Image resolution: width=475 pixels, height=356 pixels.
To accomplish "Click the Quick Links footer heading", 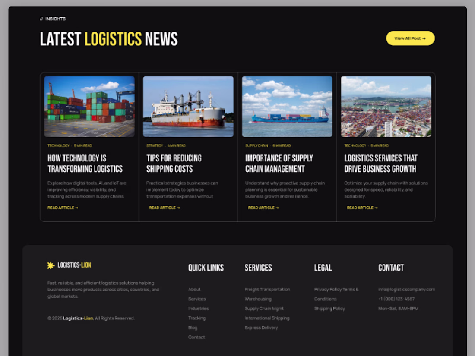I will (x=206, y=268).
